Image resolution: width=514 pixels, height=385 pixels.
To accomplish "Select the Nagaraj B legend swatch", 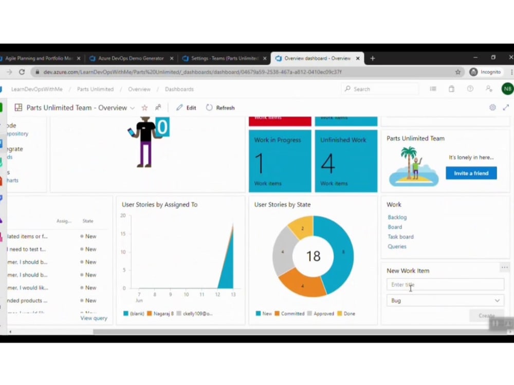I will coord(150,314).
